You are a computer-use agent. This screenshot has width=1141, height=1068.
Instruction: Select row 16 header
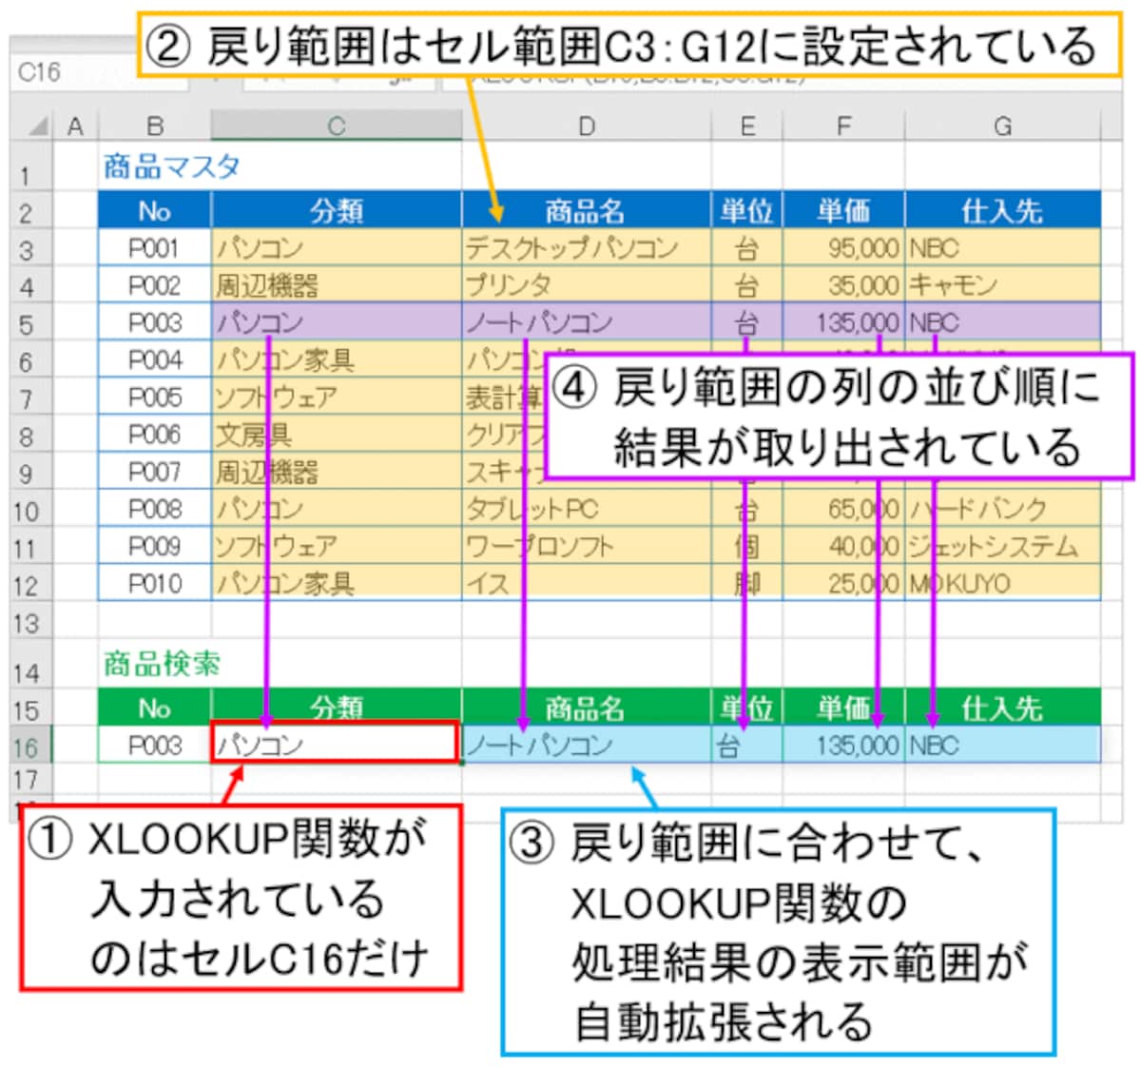[30, 746]
